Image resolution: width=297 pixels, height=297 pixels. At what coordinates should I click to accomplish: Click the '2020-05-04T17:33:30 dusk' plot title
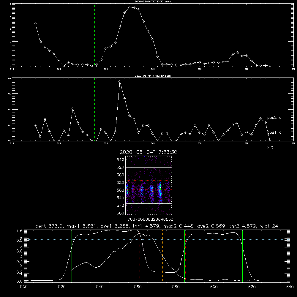[153, 76]
